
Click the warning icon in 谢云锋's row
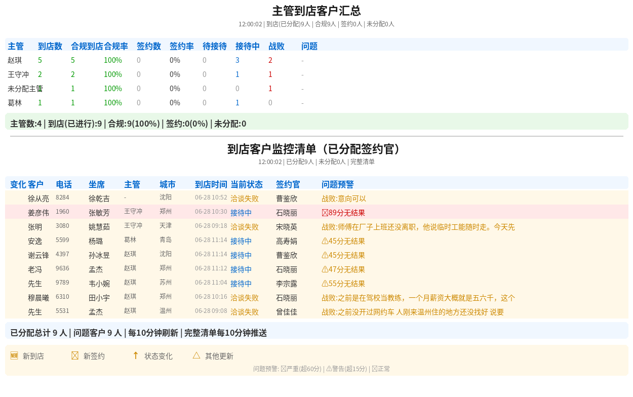(x=325, y=255)
